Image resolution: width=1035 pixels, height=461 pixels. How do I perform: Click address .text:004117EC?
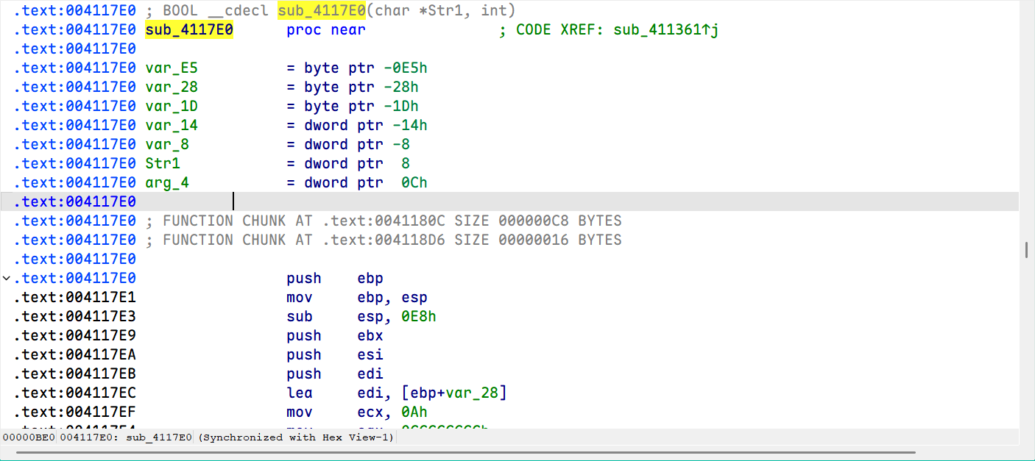(x=75, y=393)
